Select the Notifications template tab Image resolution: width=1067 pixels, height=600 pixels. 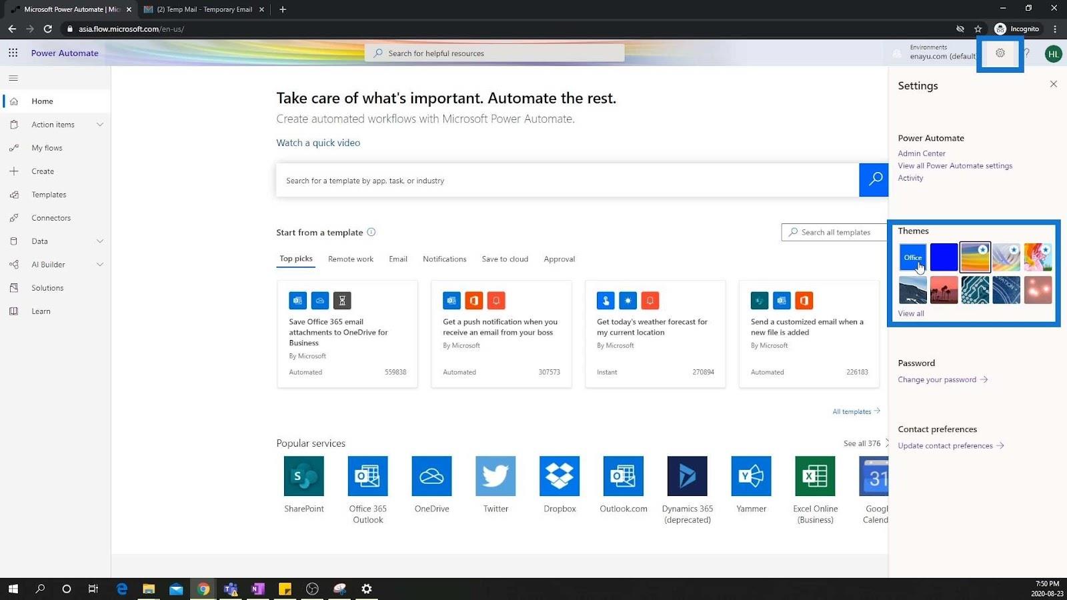coord(444,259)
